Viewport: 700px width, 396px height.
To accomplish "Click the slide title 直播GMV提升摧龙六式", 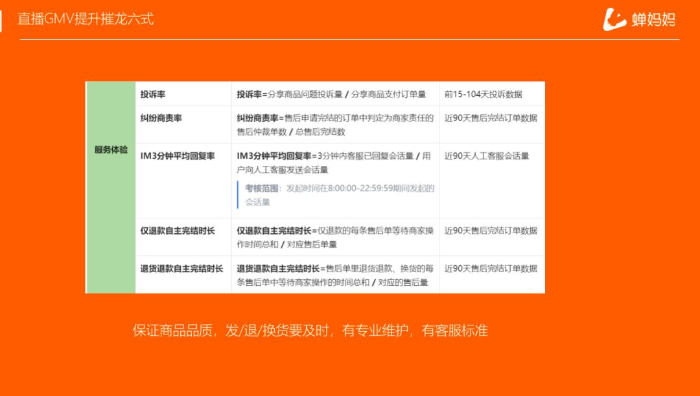I will click(x=86, y=19).
